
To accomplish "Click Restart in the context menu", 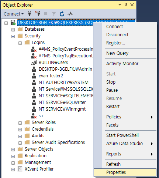I will click(x=113, y=107).
